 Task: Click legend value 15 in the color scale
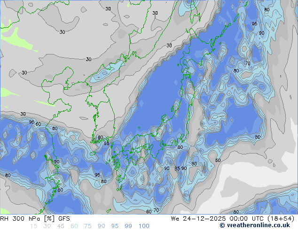[33, 226]
